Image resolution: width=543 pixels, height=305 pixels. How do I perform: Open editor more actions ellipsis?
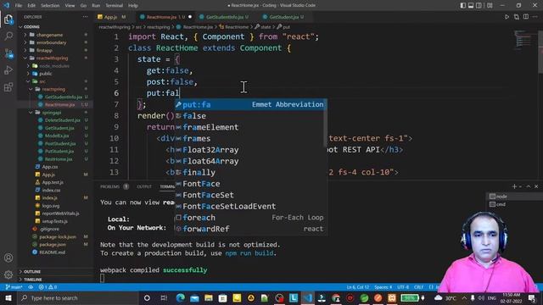coord(535,17)
